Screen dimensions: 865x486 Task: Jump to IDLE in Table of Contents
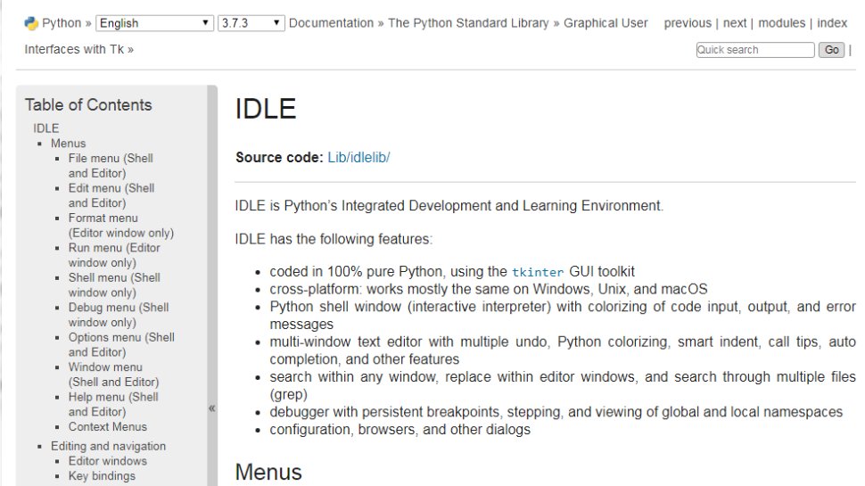45,128
